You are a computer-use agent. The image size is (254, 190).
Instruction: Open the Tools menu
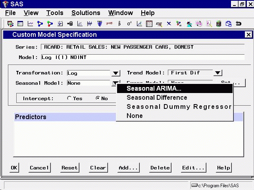pyautogui.click(x=55, y=13)
